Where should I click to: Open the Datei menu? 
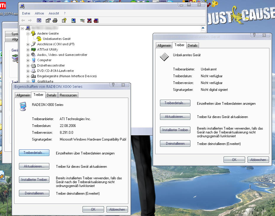pos(26,13)
